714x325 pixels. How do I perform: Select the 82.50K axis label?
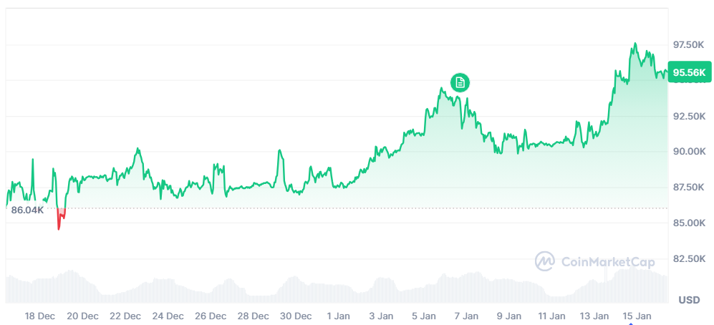[x=690, y=258]
